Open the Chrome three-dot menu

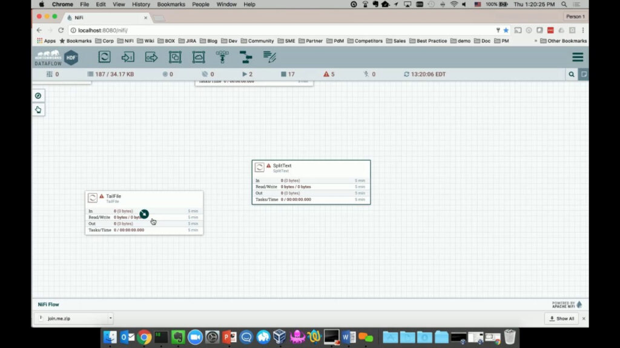[x=583, y=30]
